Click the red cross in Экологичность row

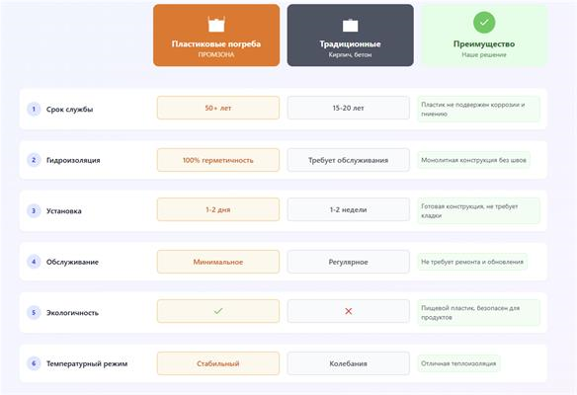pyautogui.click(x=349, y=311)
